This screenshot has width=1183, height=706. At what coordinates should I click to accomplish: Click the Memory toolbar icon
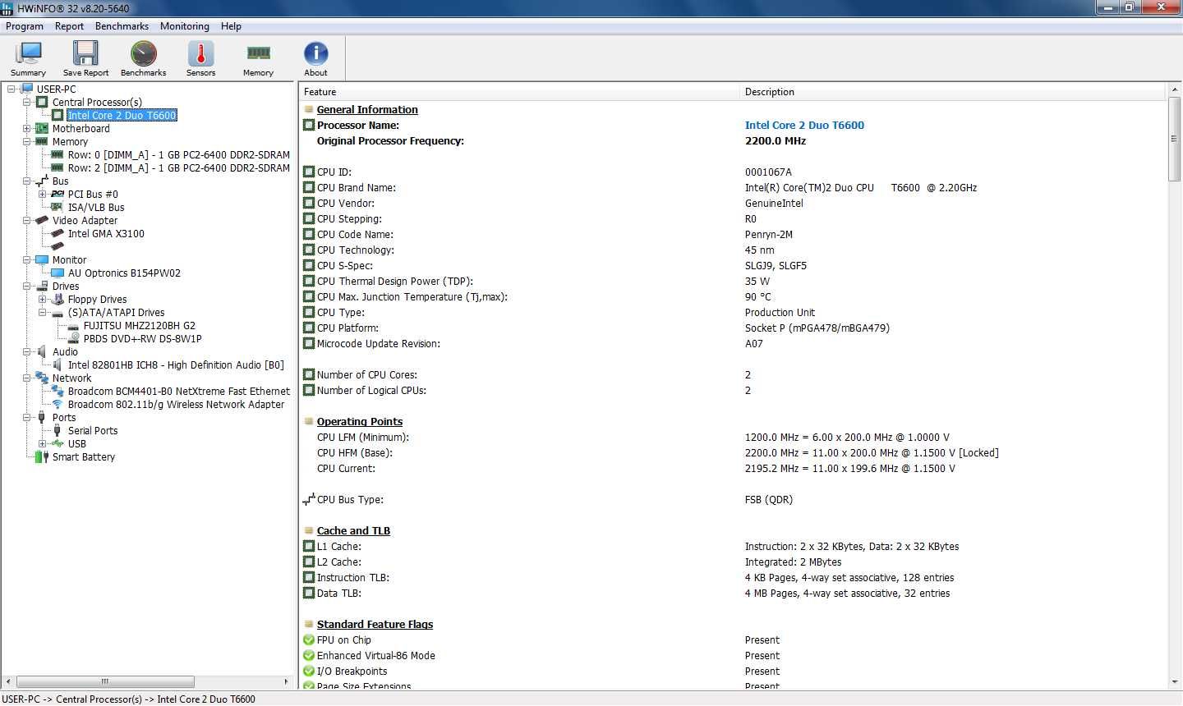[258, 58]
